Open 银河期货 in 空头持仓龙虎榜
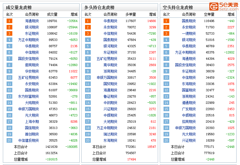 coord(189,40)
